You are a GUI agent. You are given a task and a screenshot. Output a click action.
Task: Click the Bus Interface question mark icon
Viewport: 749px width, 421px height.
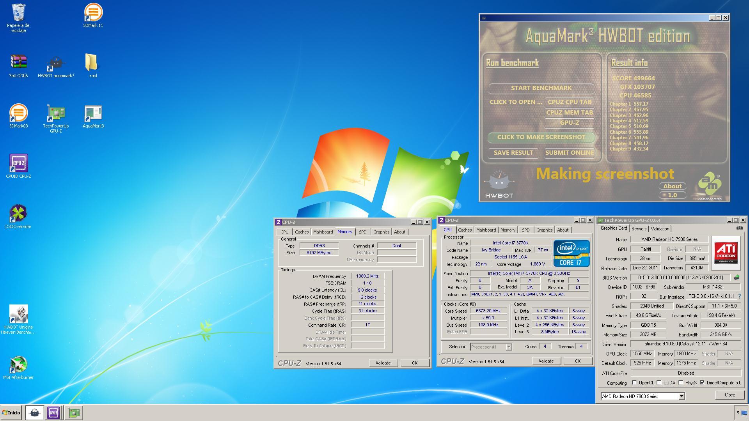pyautogui.click(x=740, y=297)
